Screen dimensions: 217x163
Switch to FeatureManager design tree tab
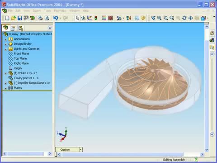tap(5, 28)
